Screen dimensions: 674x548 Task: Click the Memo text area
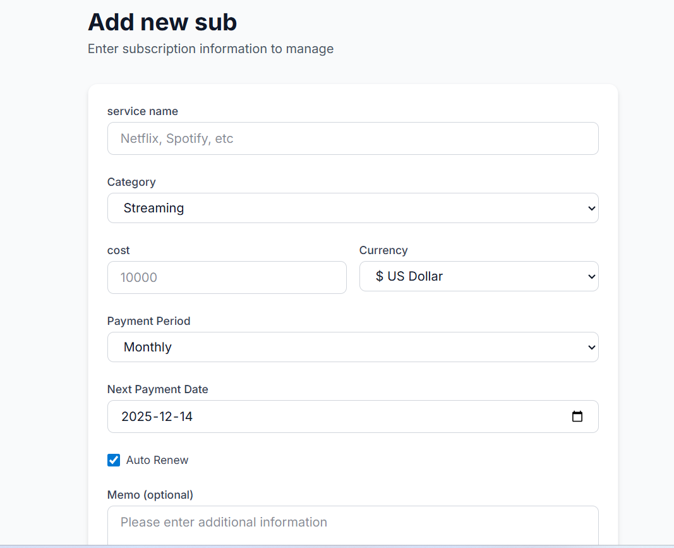(352, 522)
